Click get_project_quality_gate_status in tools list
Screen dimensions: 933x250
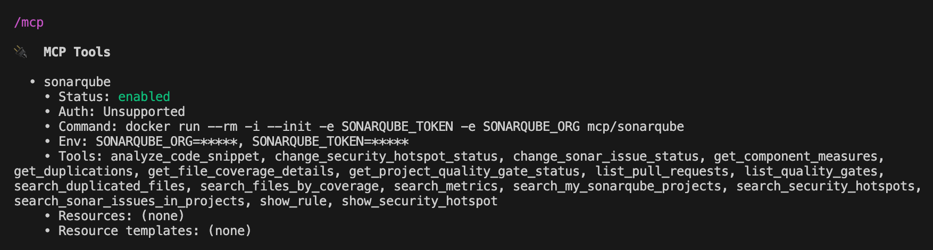(464, 171)
